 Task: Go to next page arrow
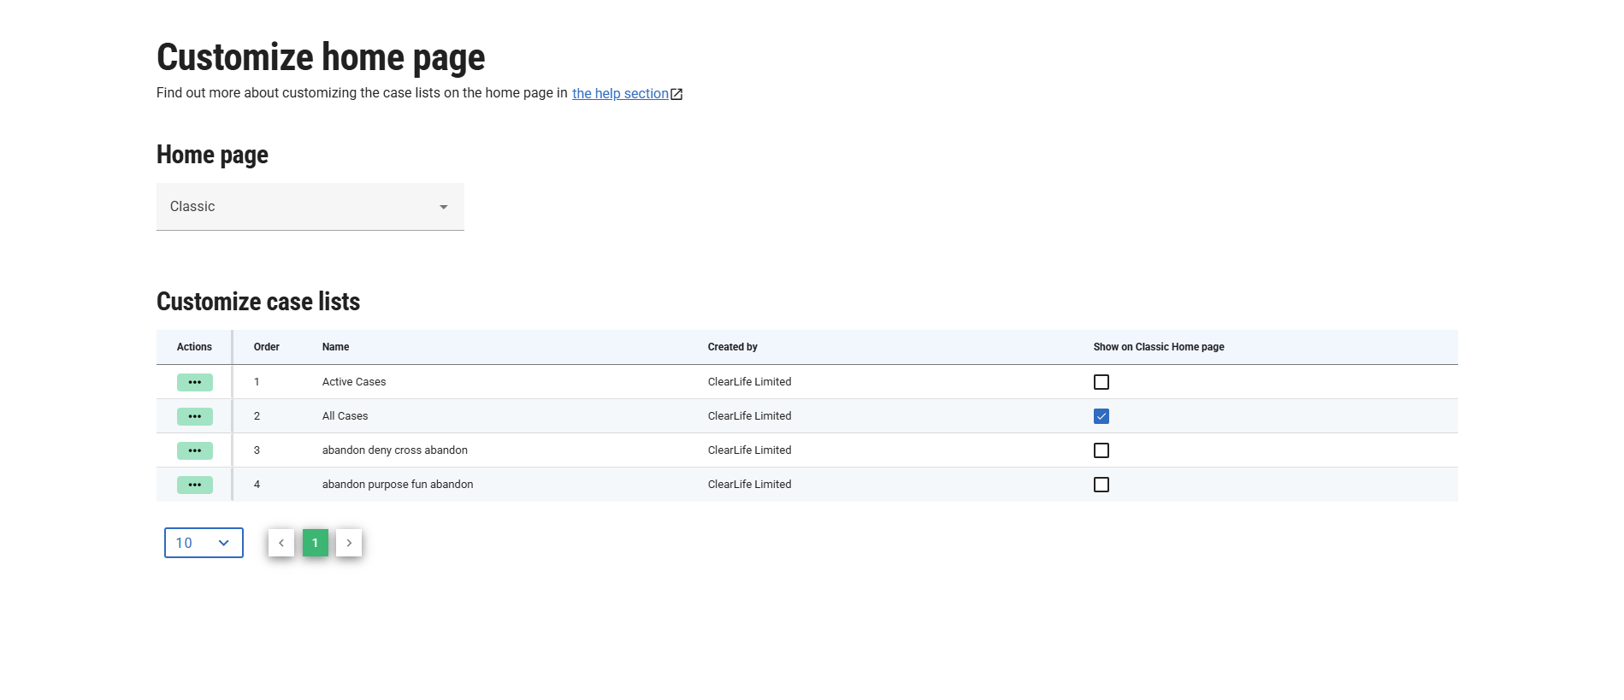tap(349, 543)
